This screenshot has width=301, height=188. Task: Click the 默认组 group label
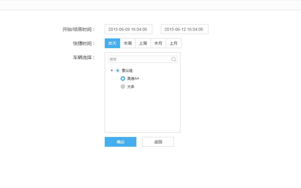coord(127,70)
